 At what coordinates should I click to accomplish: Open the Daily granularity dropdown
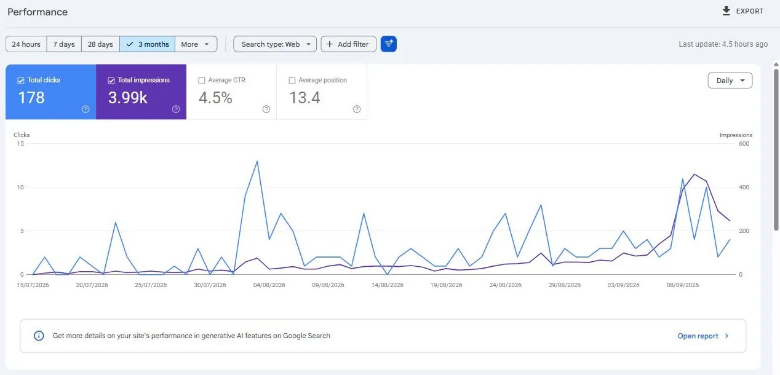(730, 81)
